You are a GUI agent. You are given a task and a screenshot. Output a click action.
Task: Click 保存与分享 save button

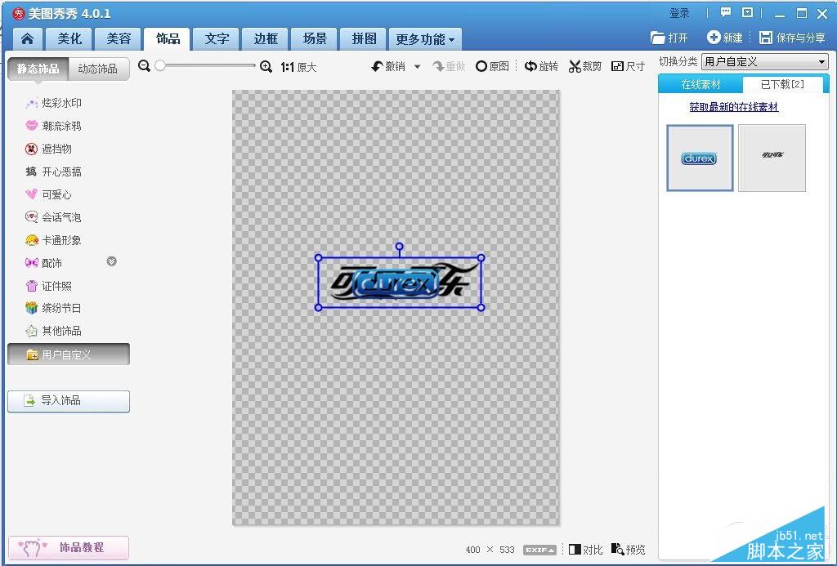[x=792, y=38]
